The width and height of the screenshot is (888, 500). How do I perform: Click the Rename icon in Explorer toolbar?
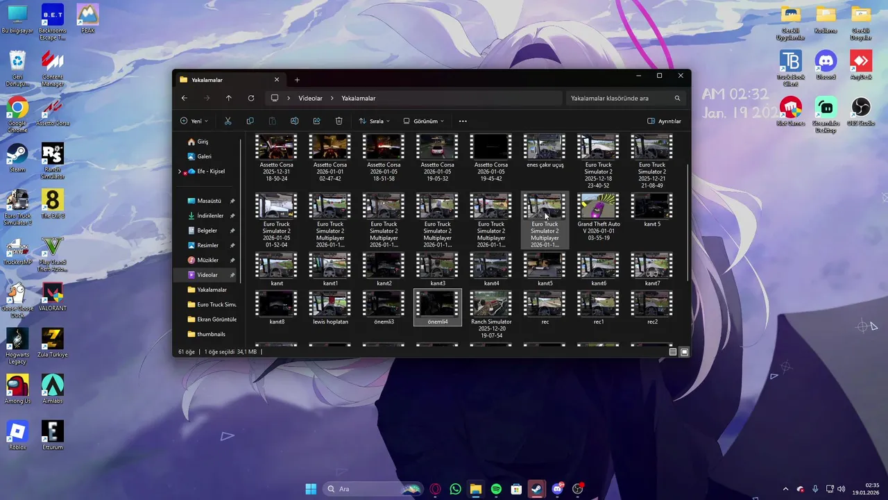(x=294, y=121)
